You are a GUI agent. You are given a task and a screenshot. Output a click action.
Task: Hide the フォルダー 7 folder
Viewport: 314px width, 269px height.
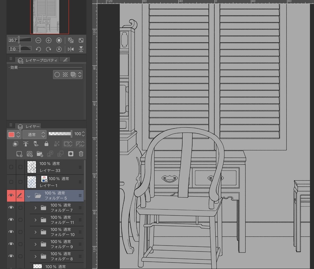[x=11, y=208]
